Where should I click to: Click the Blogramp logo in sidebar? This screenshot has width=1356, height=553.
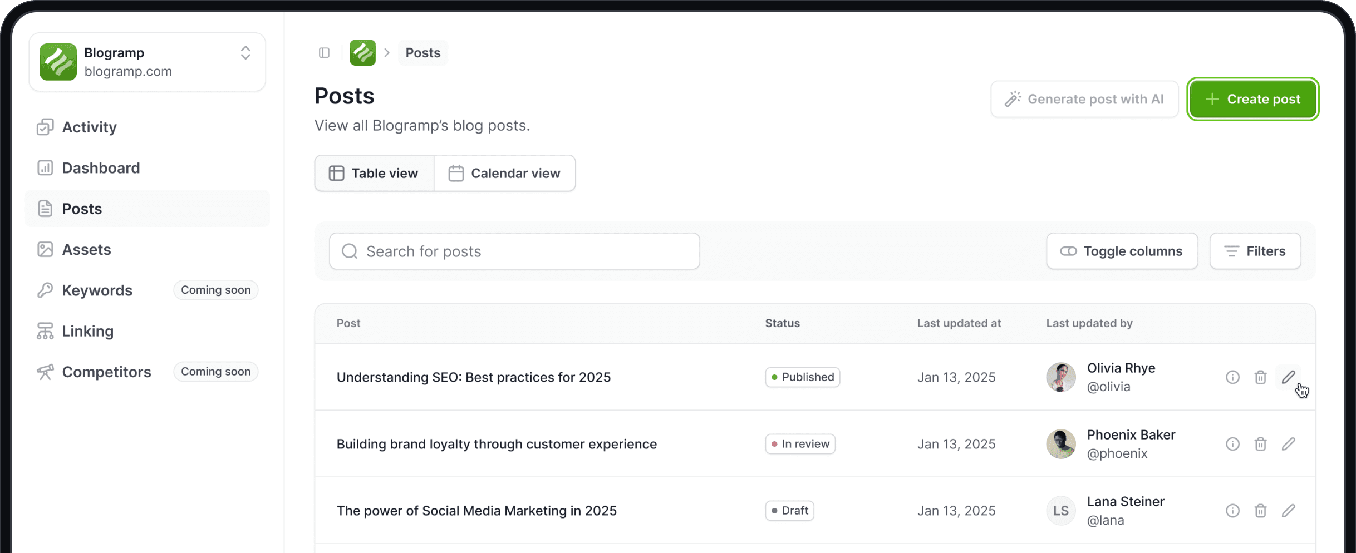point(58,62)
